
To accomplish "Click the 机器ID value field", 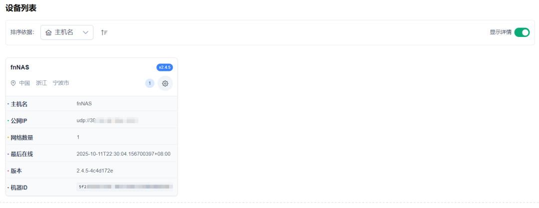I will click(x=125, y=187).
